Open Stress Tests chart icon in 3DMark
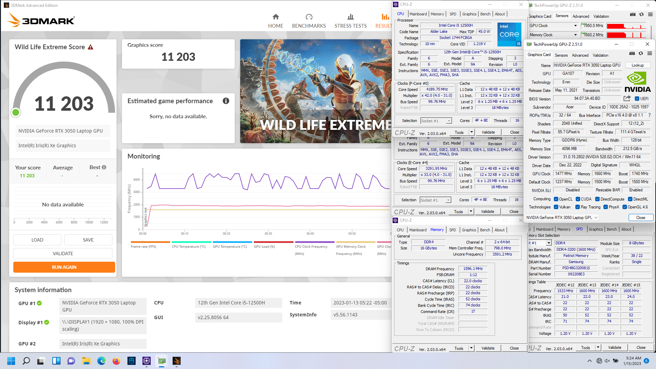Screen dimensions: 656x369 pyautogui.click(x=351, y=17)
